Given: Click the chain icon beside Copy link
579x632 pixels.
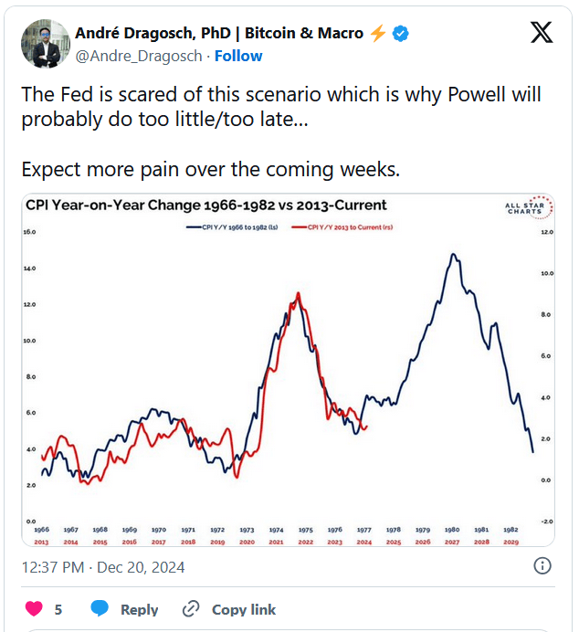Looking at the screenshot, I should click(191, 609).
